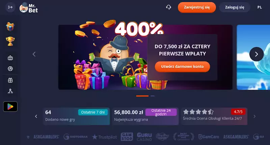This screenshot has width=270, height=145.
Task: Click Zarejestruj się register button
Action: (x=197, y=7)
